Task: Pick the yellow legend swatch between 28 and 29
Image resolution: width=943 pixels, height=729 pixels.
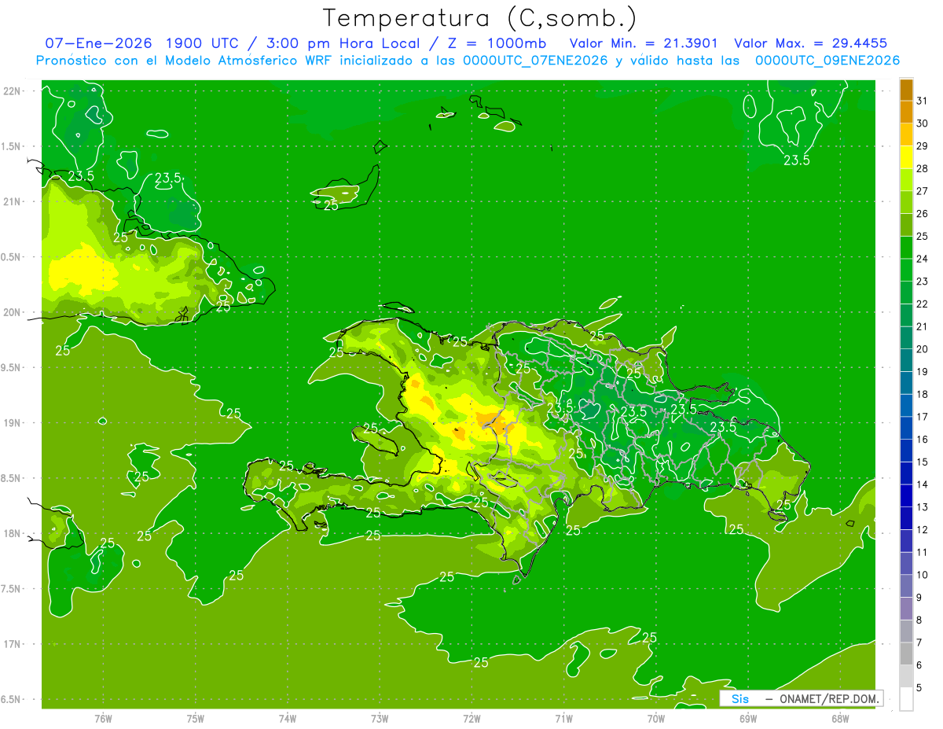Action: point(906,157)
